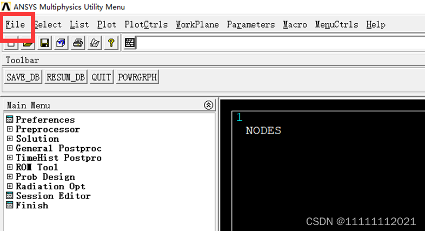The width and height of the screenshot is (425, 231).
Task: Open the Macro menu
Action: [295, 25]
